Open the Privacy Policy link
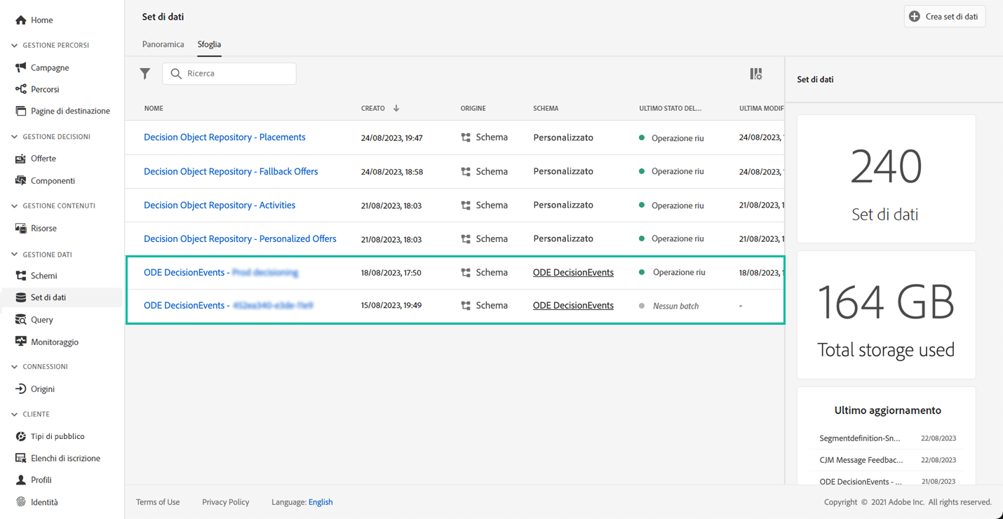This screenshot has width=1003, height=519. coord(226,502)
